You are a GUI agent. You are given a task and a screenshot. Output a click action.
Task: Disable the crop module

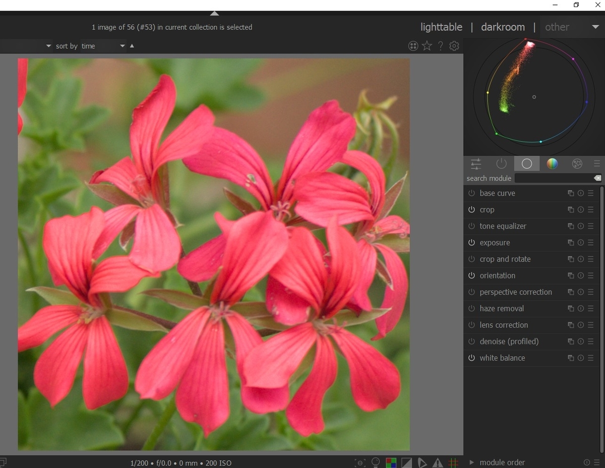[x=471, y=210]
